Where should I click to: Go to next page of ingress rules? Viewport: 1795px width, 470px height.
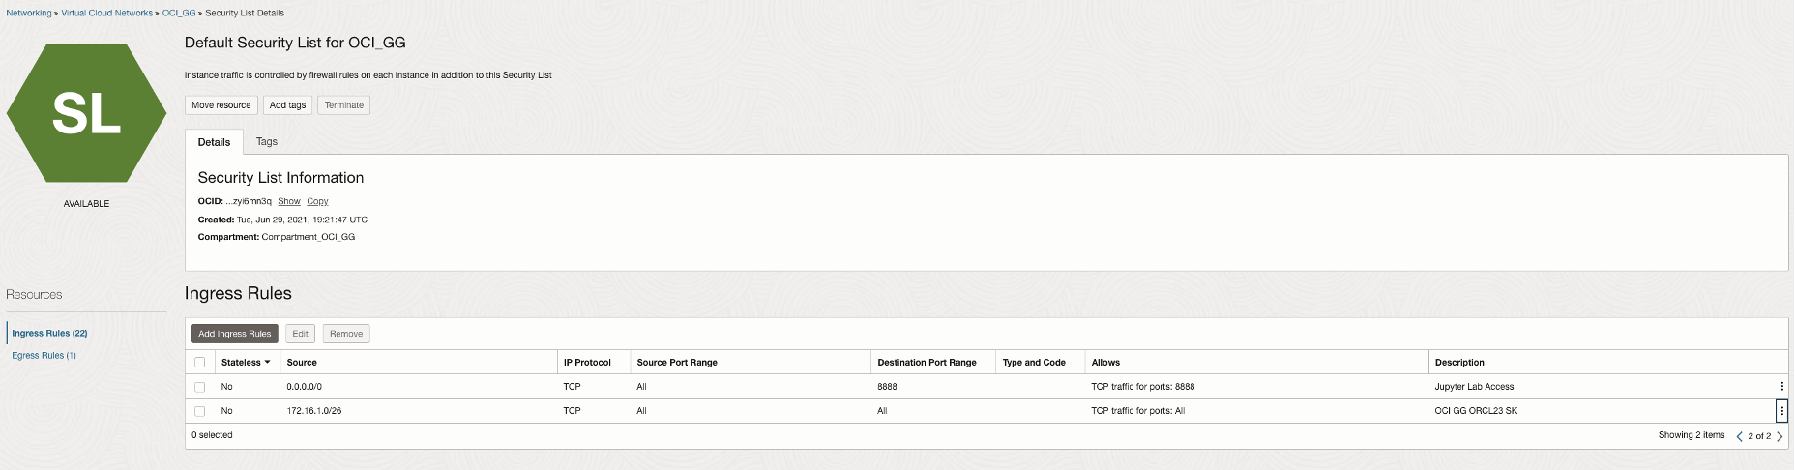pyautogui.click(x=1780, y=436)
